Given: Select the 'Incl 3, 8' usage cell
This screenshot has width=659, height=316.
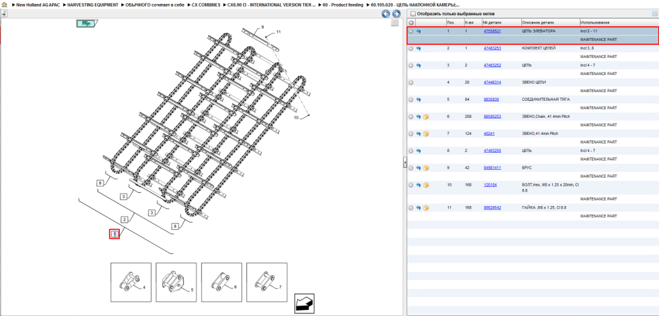Looking at the screenshot, I should [588, 48].
